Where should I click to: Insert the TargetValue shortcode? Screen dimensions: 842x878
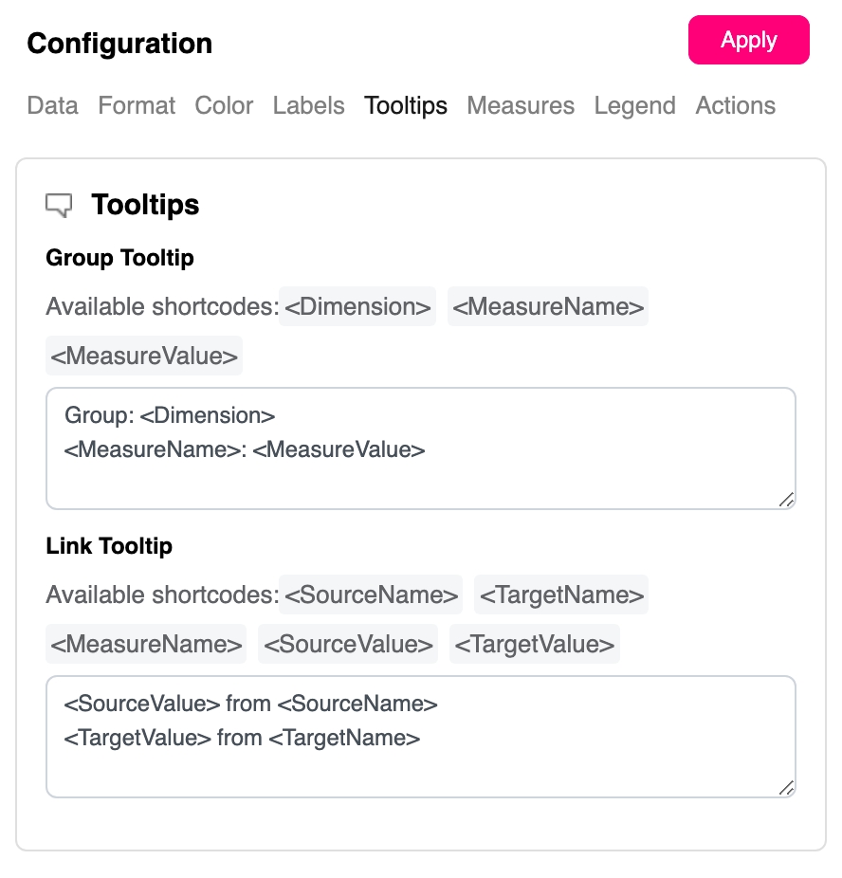pyautogui.click(x=535, y=644)
